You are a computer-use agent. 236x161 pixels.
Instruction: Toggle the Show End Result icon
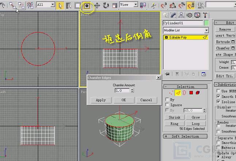177,74
